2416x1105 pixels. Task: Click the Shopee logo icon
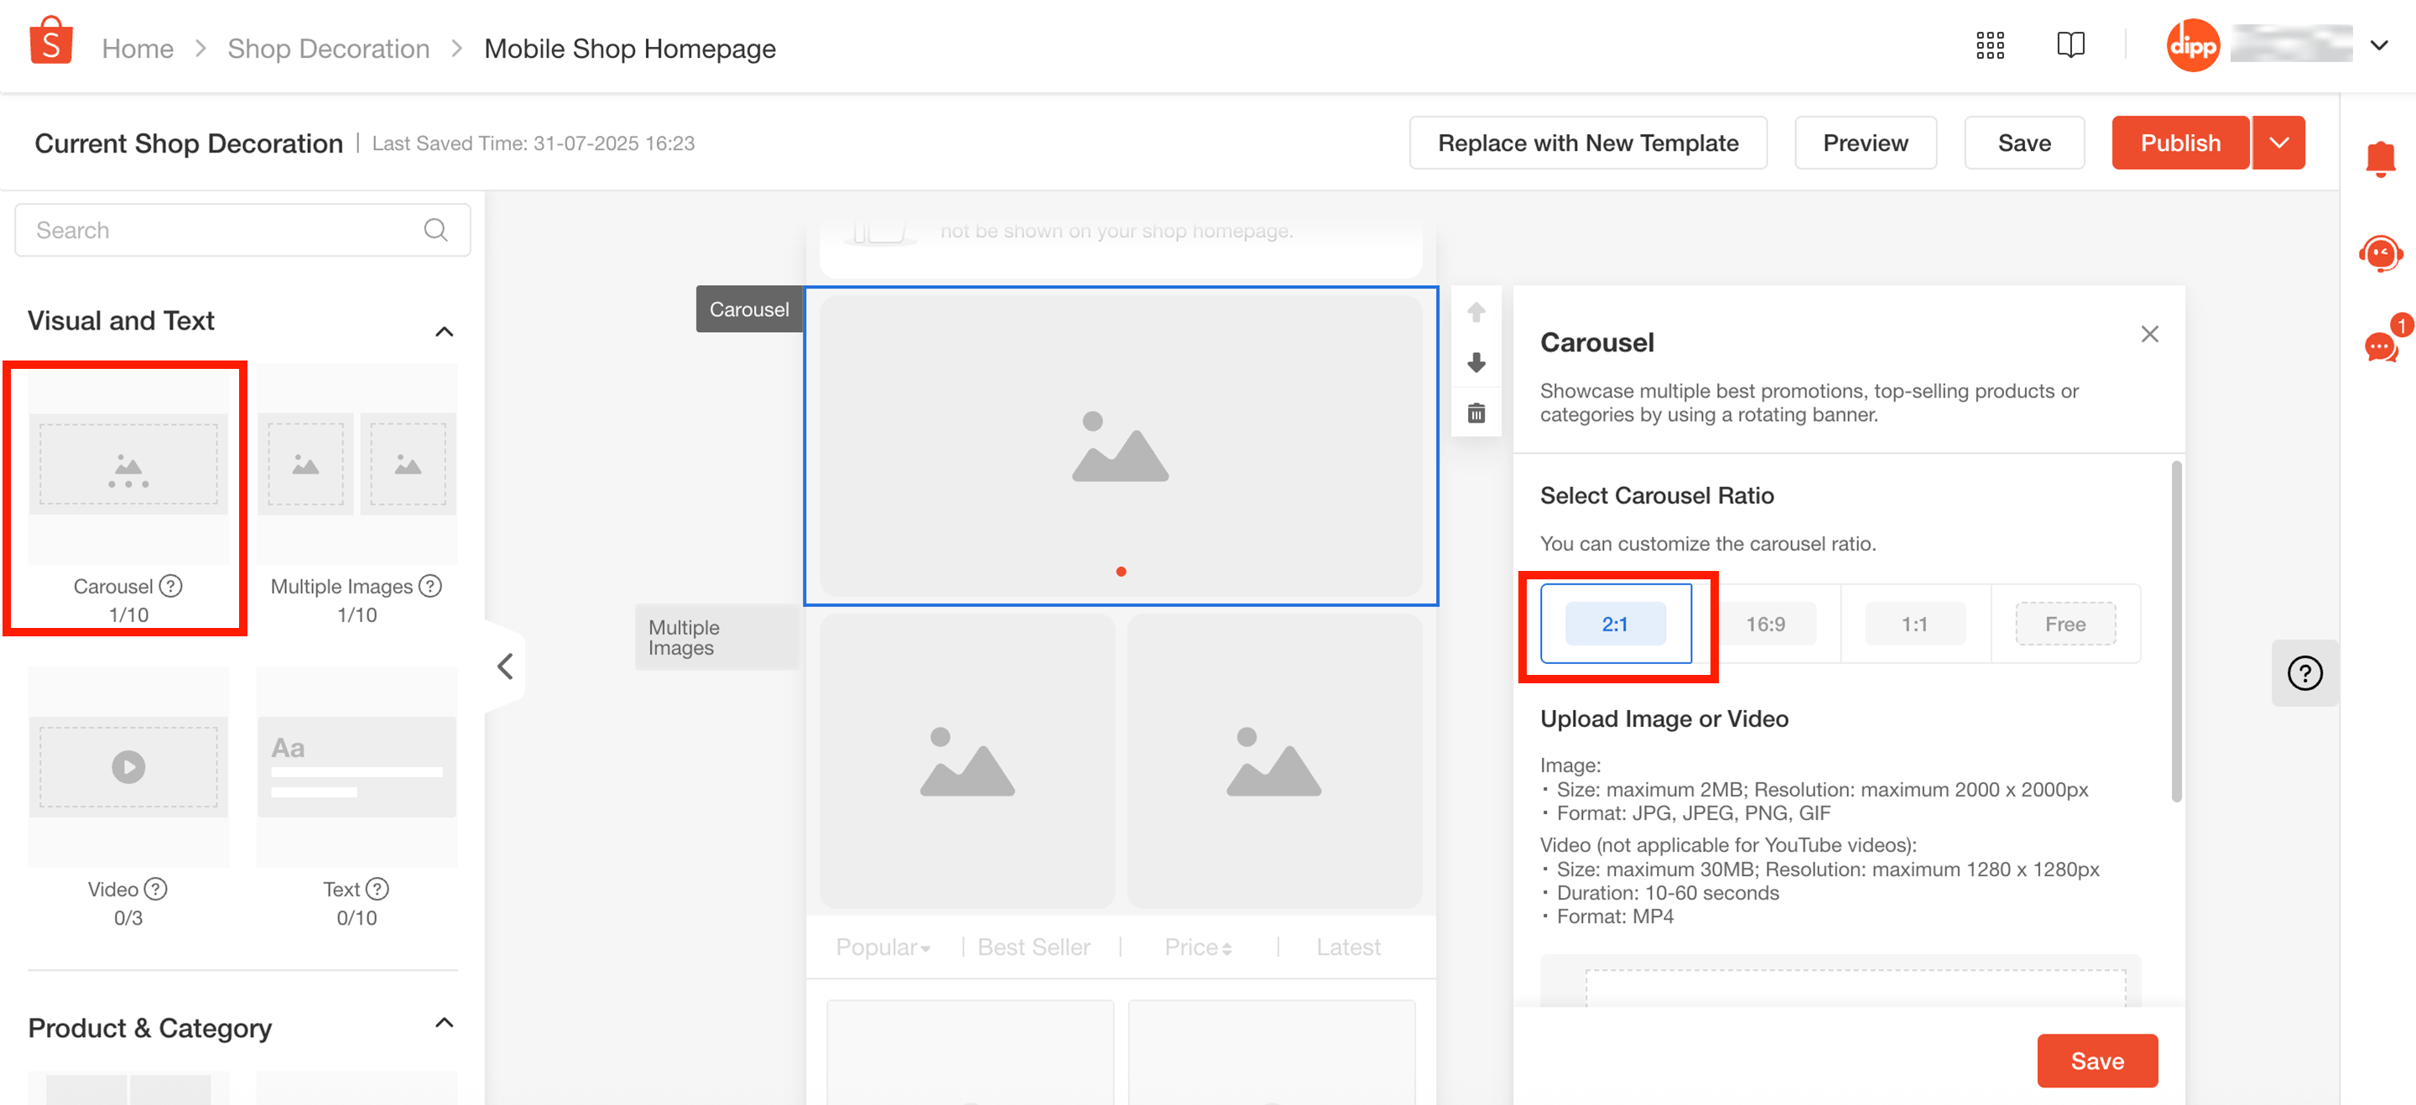(50, 43)
